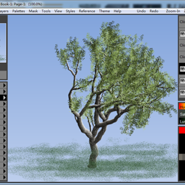185x185 pixels.
Task: Open the Reference menu
Action: point(87,11)
